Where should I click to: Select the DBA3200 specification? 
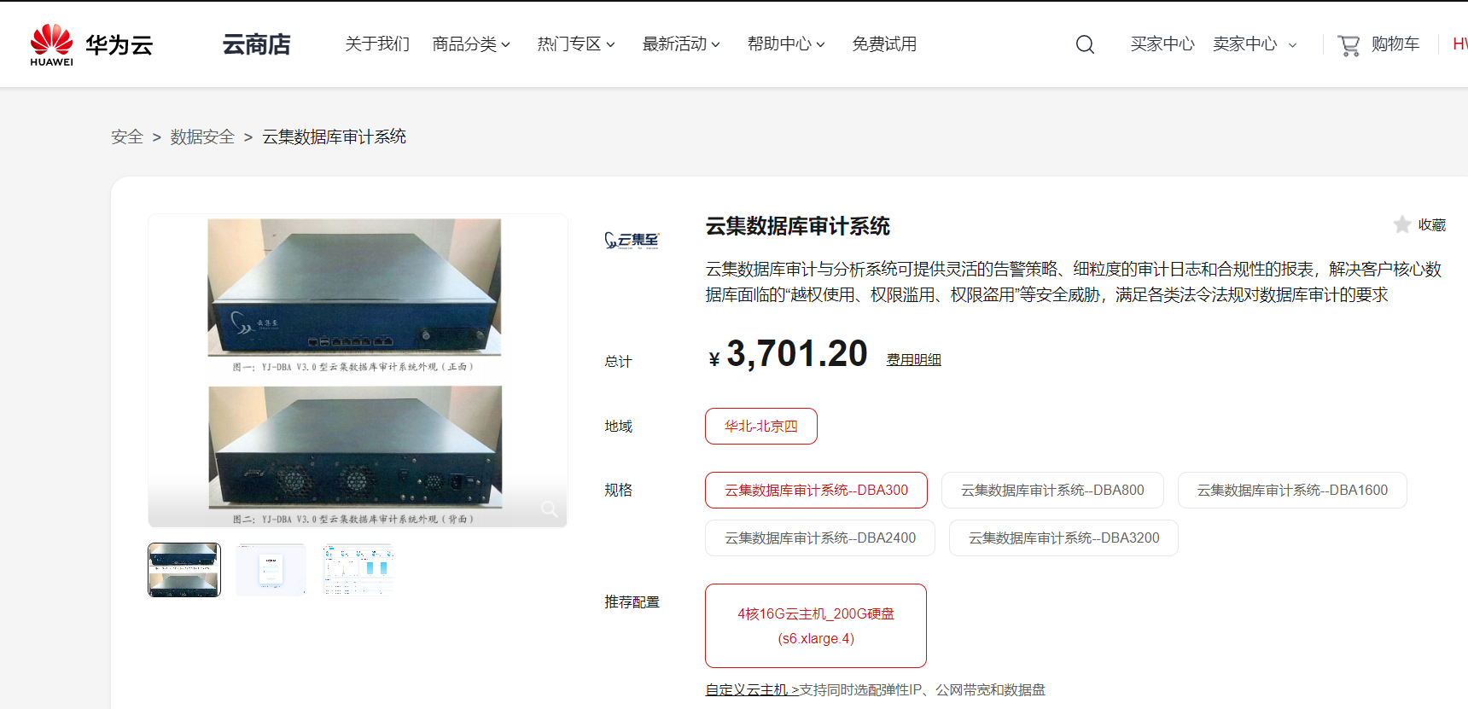tap(1063, 538)
